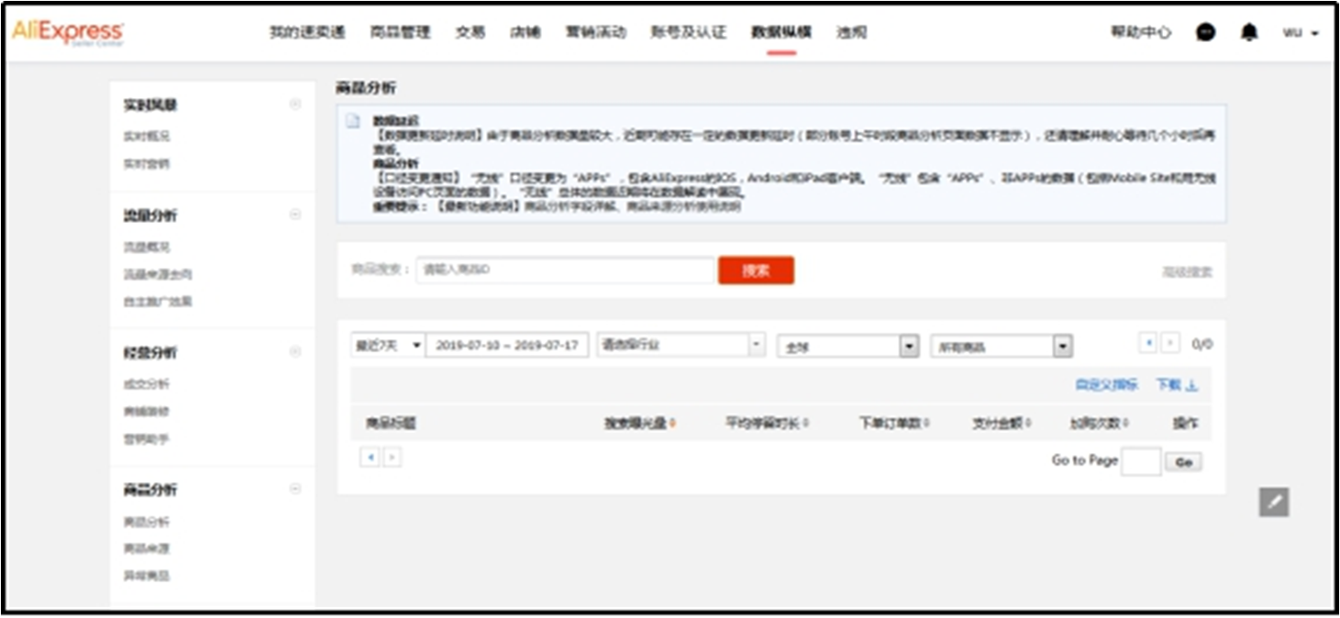Screen dimensions: 1340x618
Task: Open the 商品管理 top menu
Action: tap(400, 32)
